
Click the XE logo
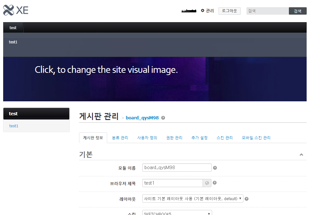16,10
